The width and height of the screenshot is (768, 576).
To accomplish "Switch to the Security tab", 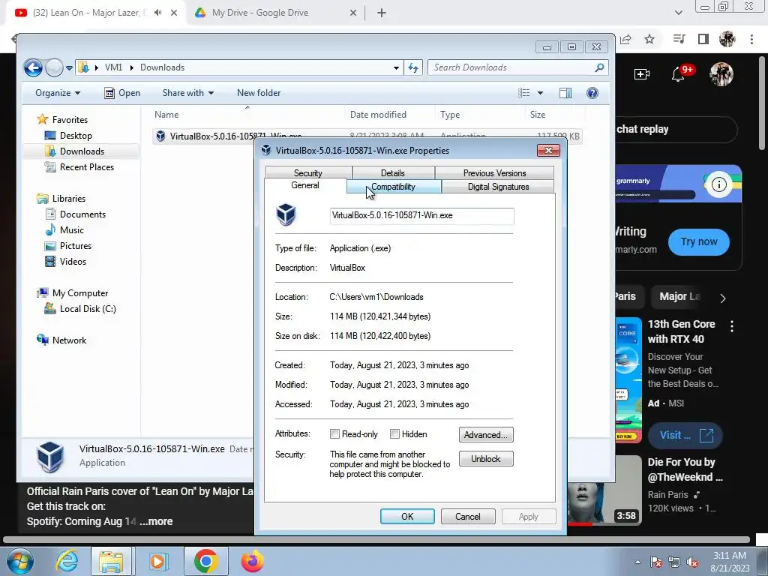I will 308,173.
